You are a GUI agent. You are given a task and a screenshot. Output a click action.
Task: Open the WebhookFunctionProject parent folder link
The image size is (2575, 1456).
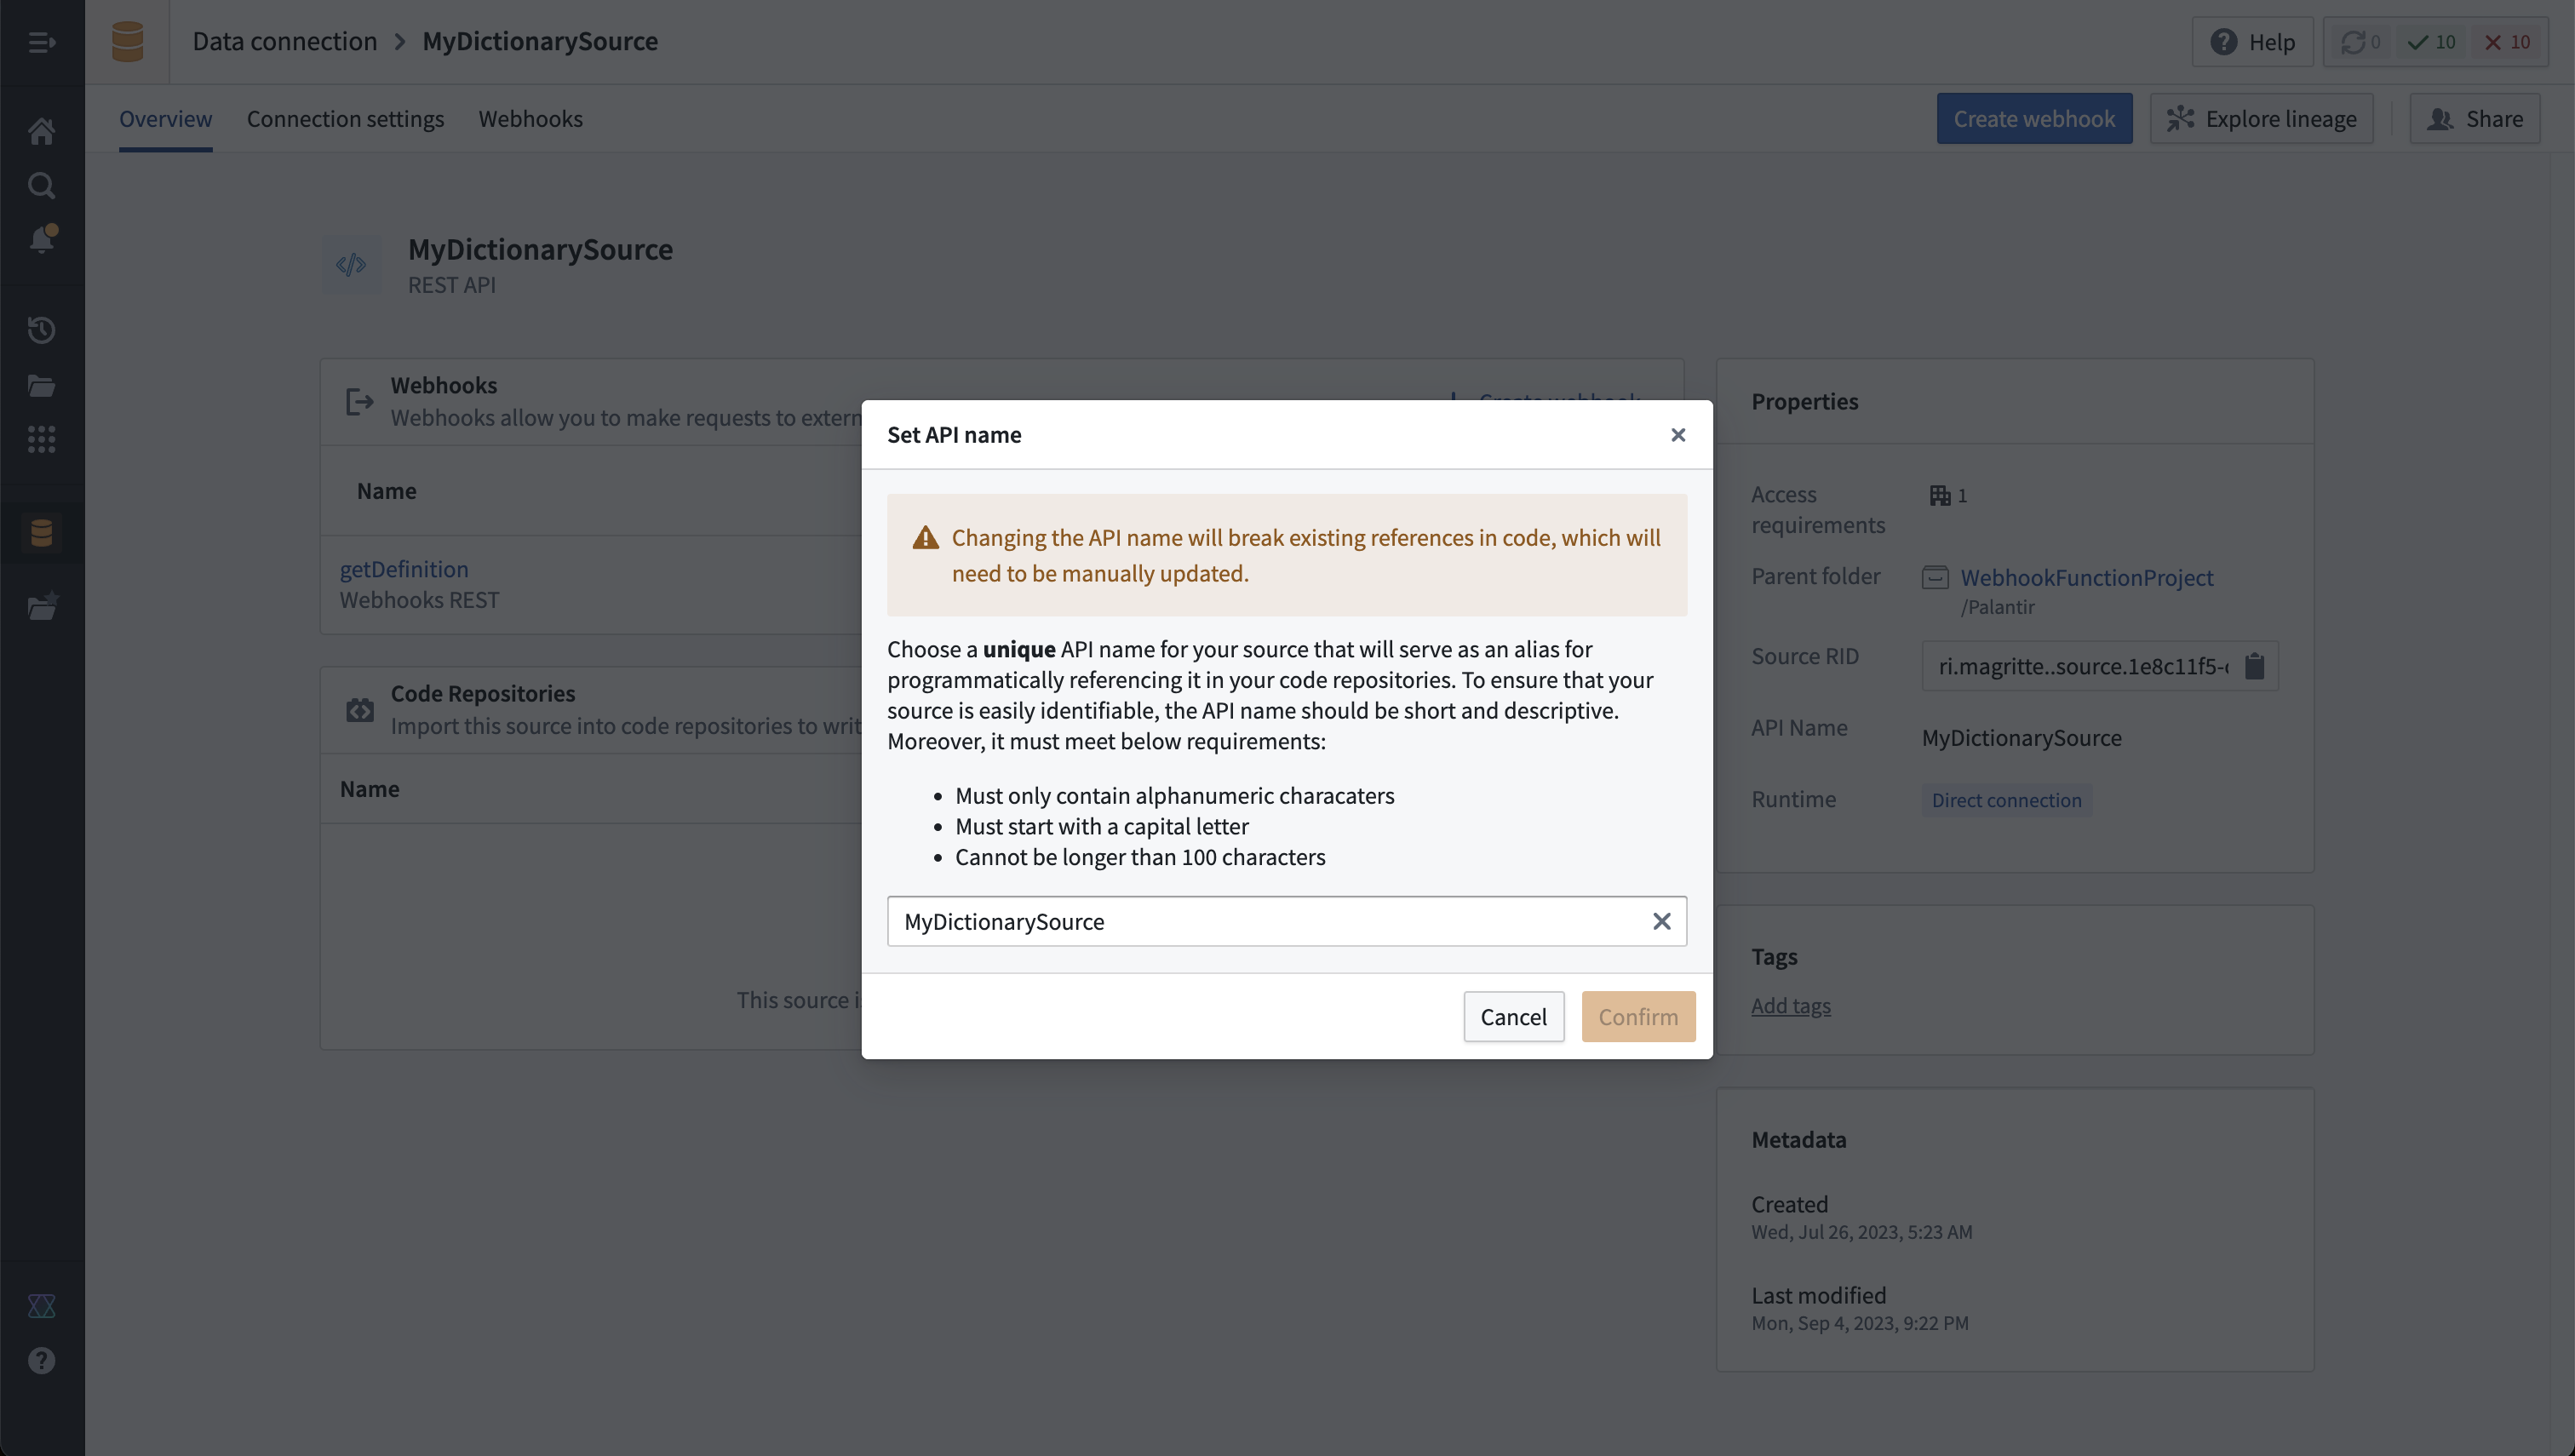coord(2086,577)
